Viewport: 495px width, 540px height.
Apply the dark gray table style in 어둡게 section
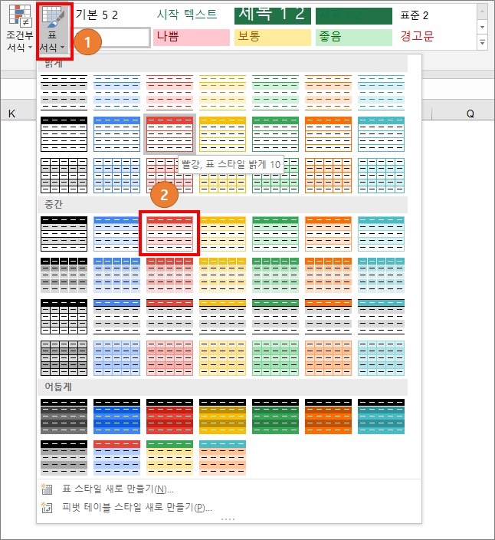(x=64, y=417)
